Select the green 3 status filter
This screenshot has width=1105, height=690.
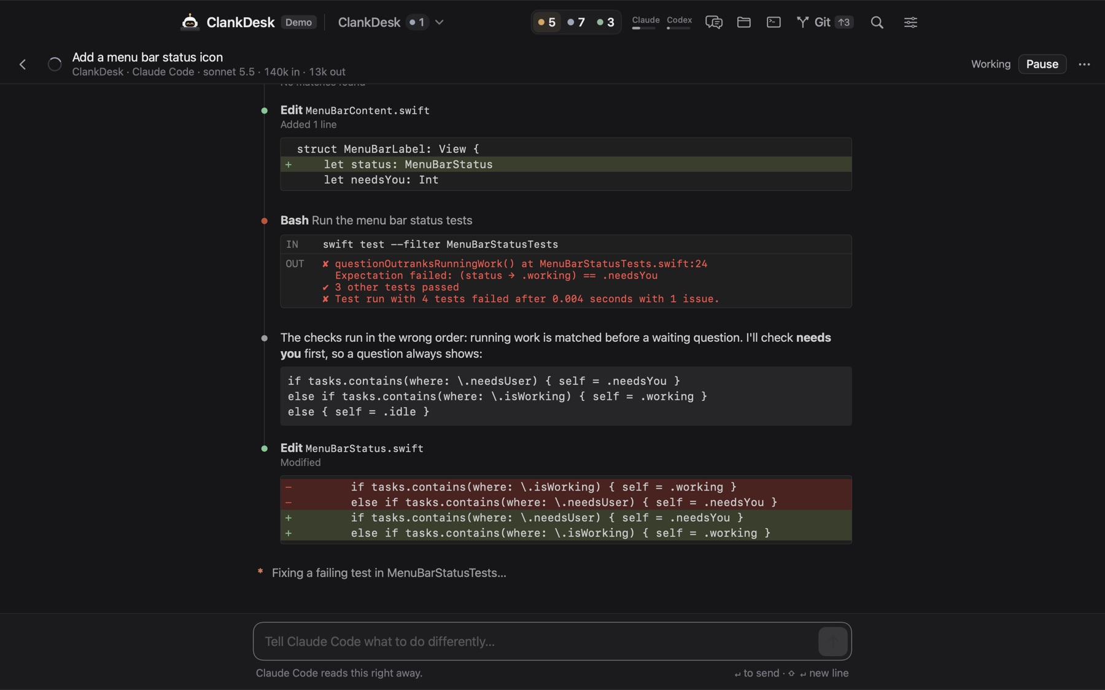coord(605,22)
